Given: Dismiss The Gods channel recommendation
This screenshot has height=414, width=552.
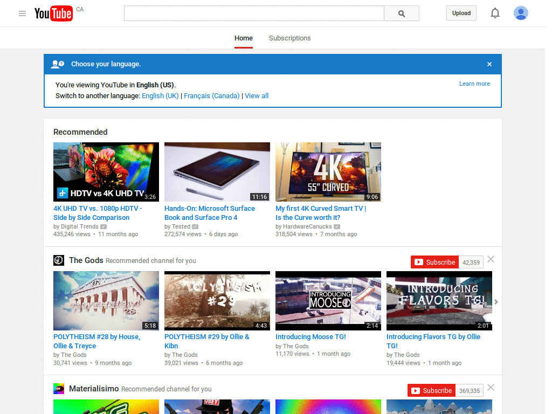Looking at the screenshot, I should click(491, 259).
